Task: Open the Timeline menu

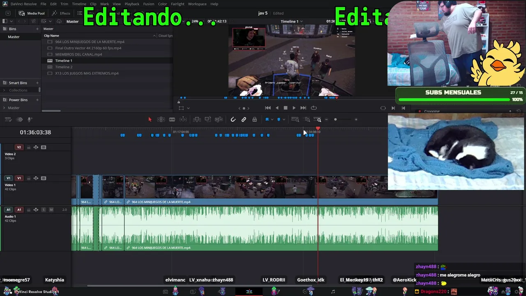Action: pyautogui.click(x=79, y=4)
